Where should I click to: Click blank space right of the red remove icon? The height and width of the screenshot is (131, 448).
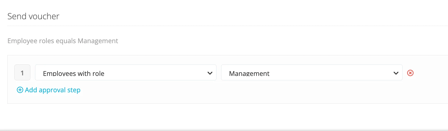(x=430, y=73)
